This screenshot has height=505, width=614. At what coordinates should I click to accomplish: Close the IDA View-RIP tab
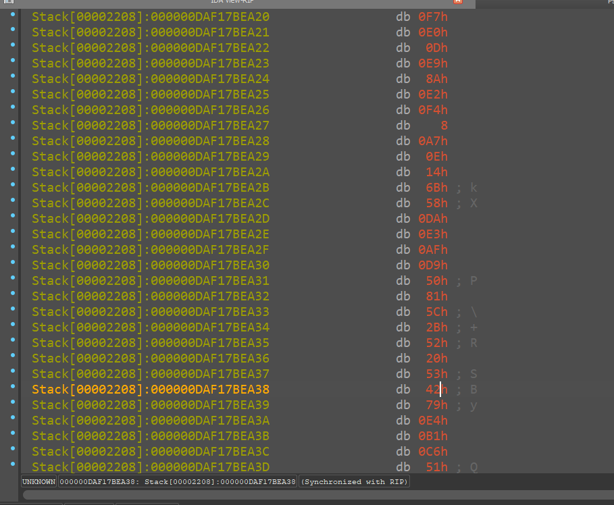pos(458,2)
